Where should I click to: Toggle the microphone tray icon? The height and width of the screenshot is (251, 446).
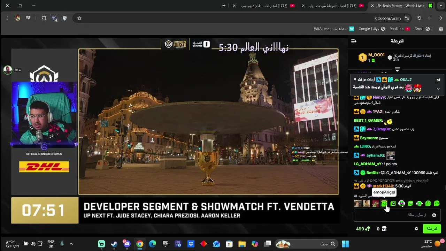pyautogui.click(x=62, y=244)
